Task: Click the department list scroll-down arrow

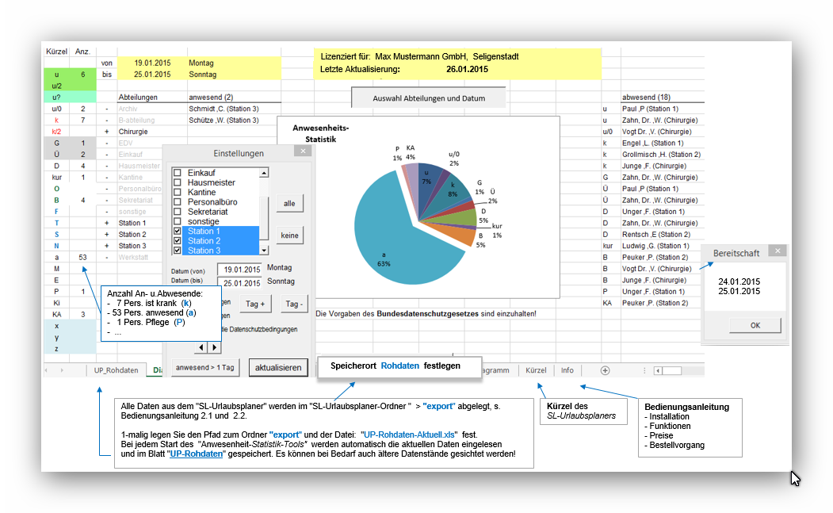Action: tap(264, 250)
